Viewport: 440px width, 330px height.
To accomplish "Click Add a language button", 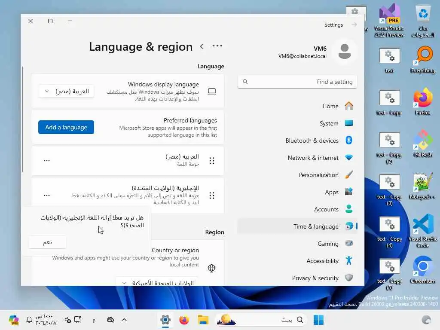I will pyautogui.click(x=66, y=127).
